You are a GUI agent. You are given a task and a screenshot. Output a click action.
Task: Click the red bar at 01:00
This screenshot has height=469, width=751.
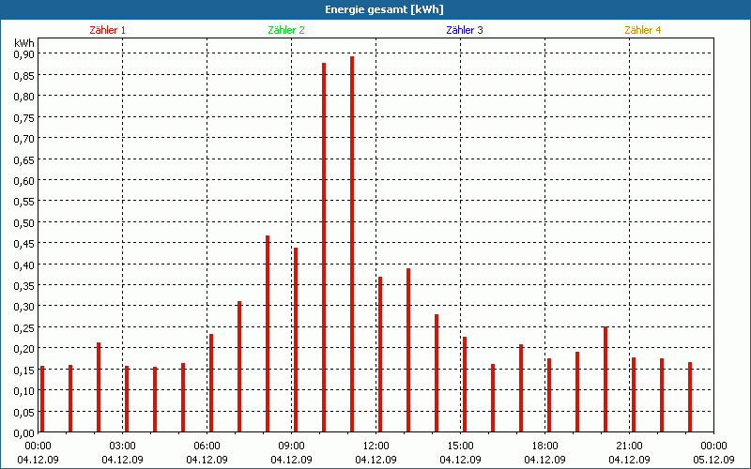(x=70, y=399)
